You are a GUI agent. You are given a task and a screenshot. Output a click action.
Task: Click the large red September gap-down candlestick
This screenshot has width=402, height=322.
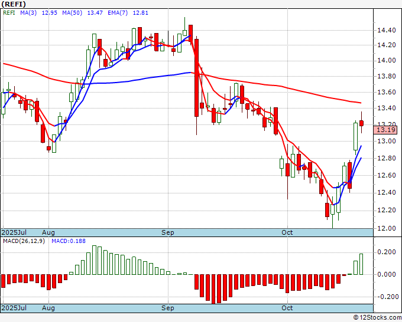197,78
